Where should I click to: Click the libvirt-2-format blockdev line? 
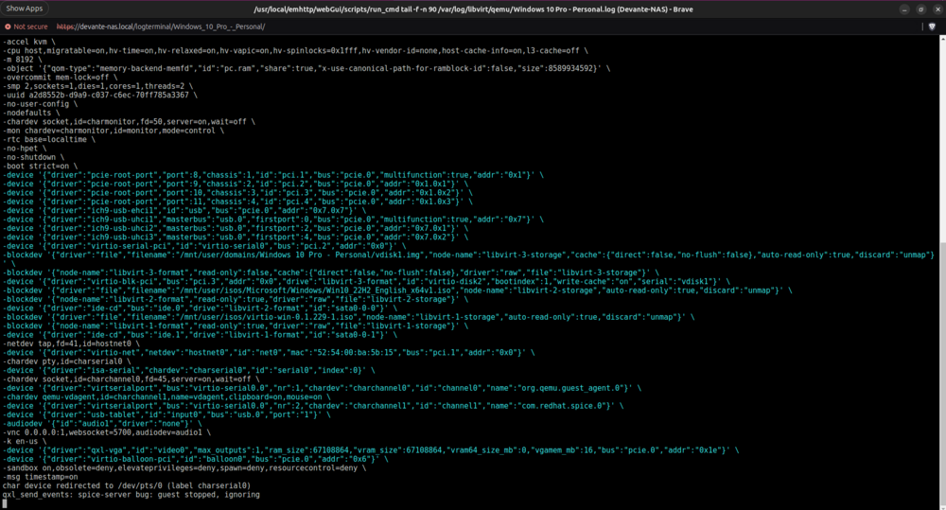(x=236, y=299)
